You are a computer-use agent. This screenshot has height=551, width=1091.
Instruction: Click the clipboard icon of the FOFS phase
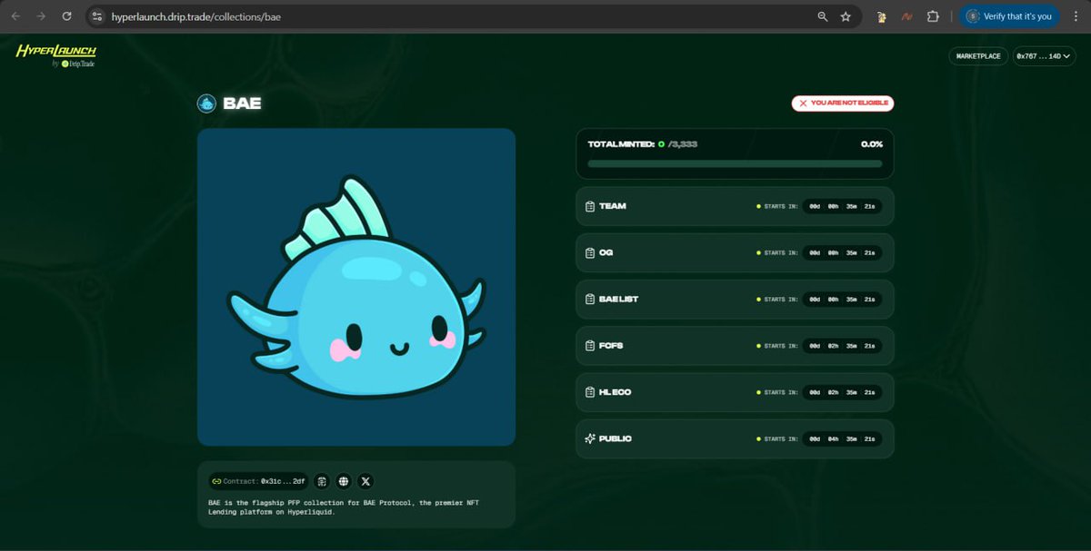[590, 346]
